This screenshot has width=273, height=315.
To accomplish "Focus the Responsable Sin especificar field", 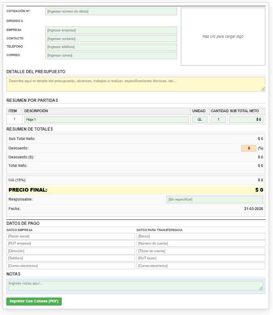I will (214, 199).
